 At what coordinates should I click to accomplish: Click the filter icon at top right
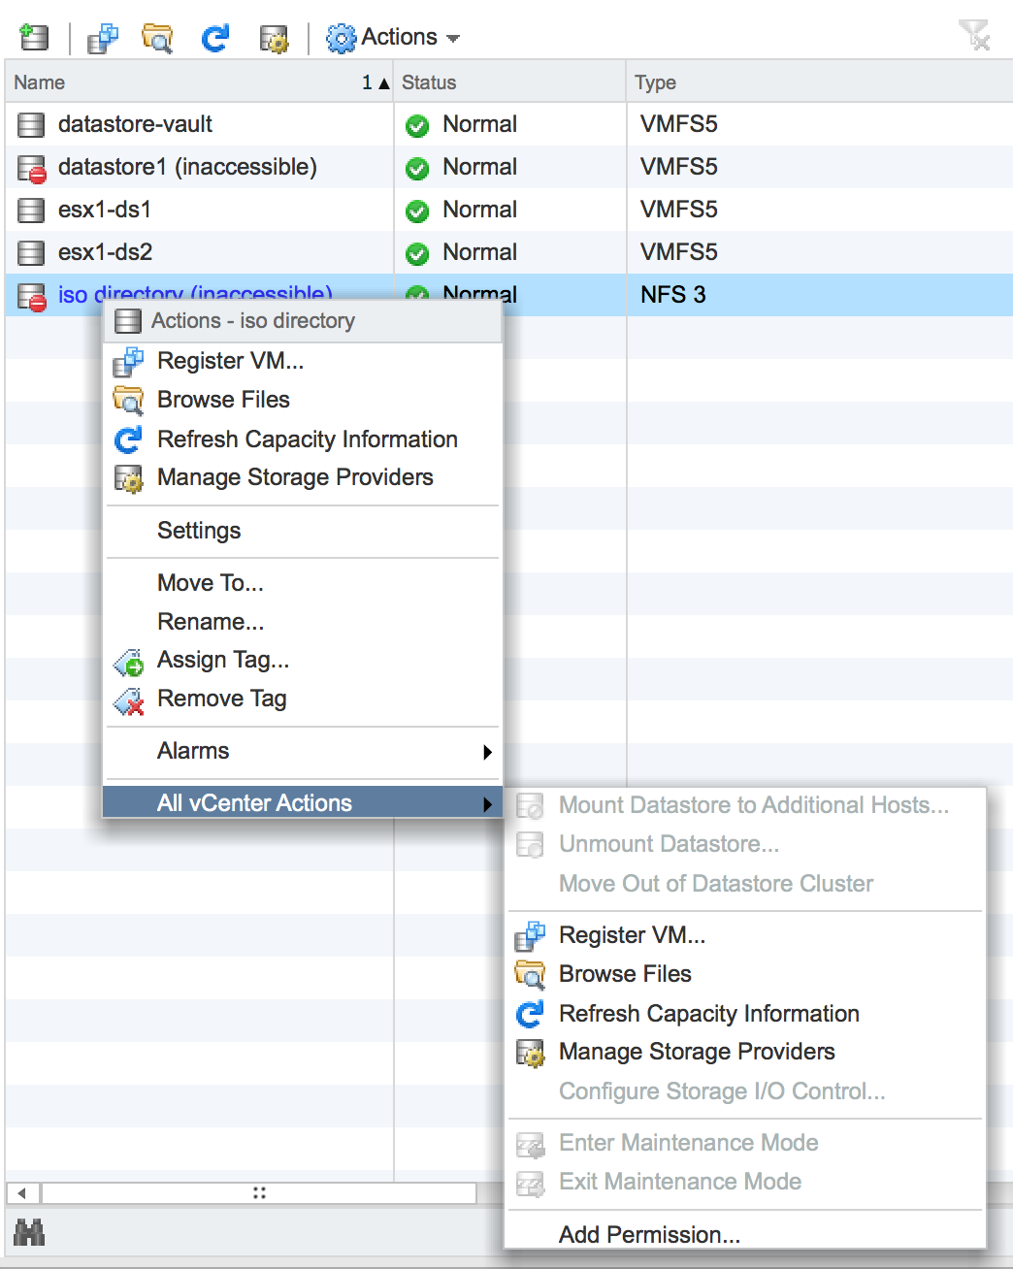click(x=974, y=35)
